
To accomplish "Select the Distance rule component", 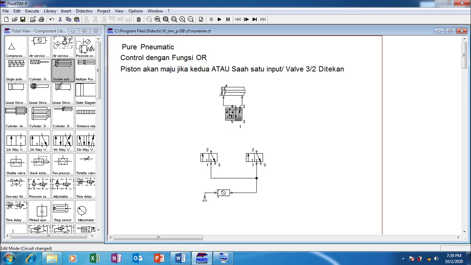I will [86, 118].
